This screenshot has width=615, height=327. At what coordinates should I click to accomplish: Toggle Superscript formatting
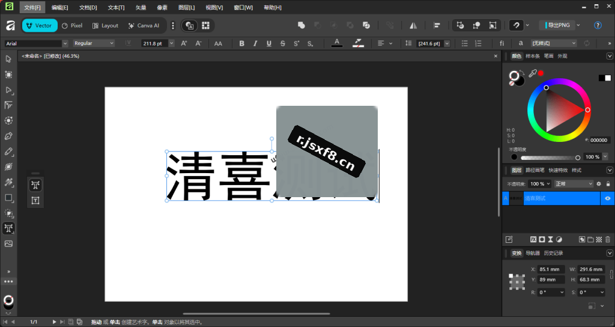[297, 43]
